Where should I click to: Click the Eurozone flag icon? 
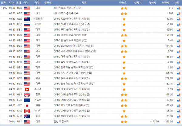point(27,100)
